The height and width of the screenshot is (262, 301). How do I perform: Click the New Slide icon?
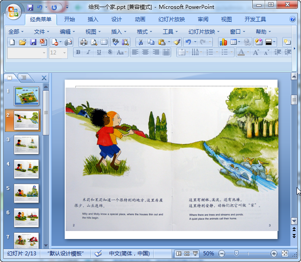[287, 42]
